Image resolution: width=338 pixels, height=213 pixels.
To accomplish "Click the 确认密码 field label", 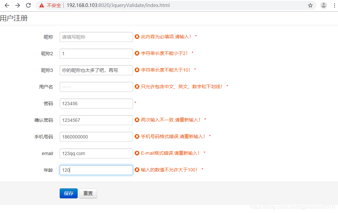I will [x=44, y=120].
